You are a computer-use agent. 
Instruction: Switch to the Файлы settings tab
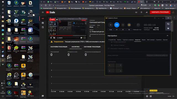119,40
